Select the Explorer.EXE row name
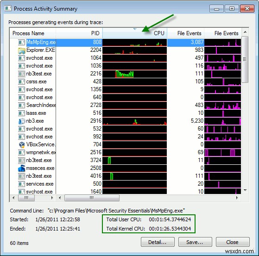Viewport: 259px width, 256px height. (x=41, y=50)
